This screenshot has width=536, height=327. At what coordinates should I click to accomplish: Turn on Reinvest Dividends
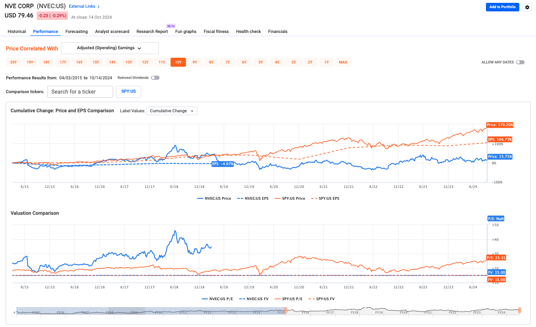tap(155, 77)
